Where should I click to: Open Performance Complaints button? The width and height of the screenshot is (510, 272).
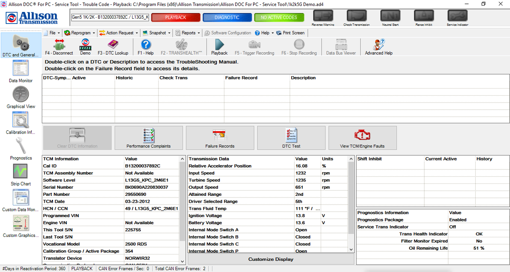tap(149, 138)
